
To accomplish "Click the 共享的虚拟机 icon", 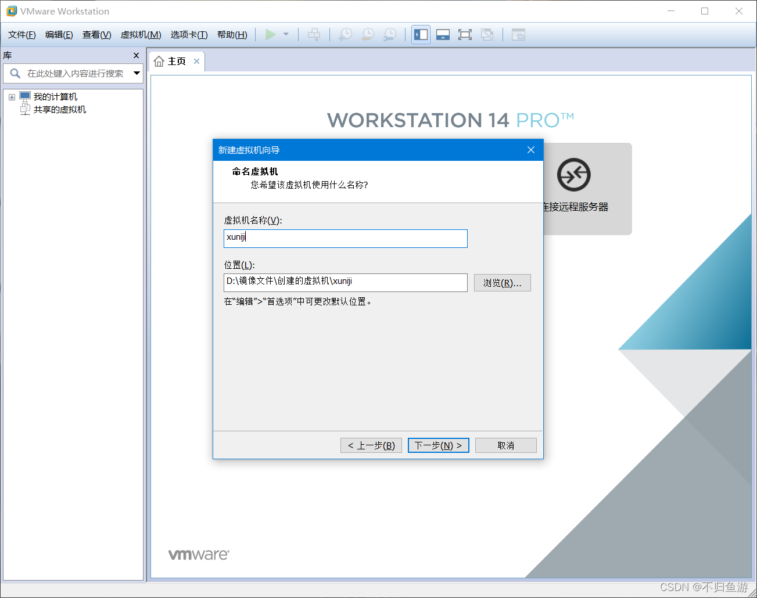I will [x=25, y=109].
